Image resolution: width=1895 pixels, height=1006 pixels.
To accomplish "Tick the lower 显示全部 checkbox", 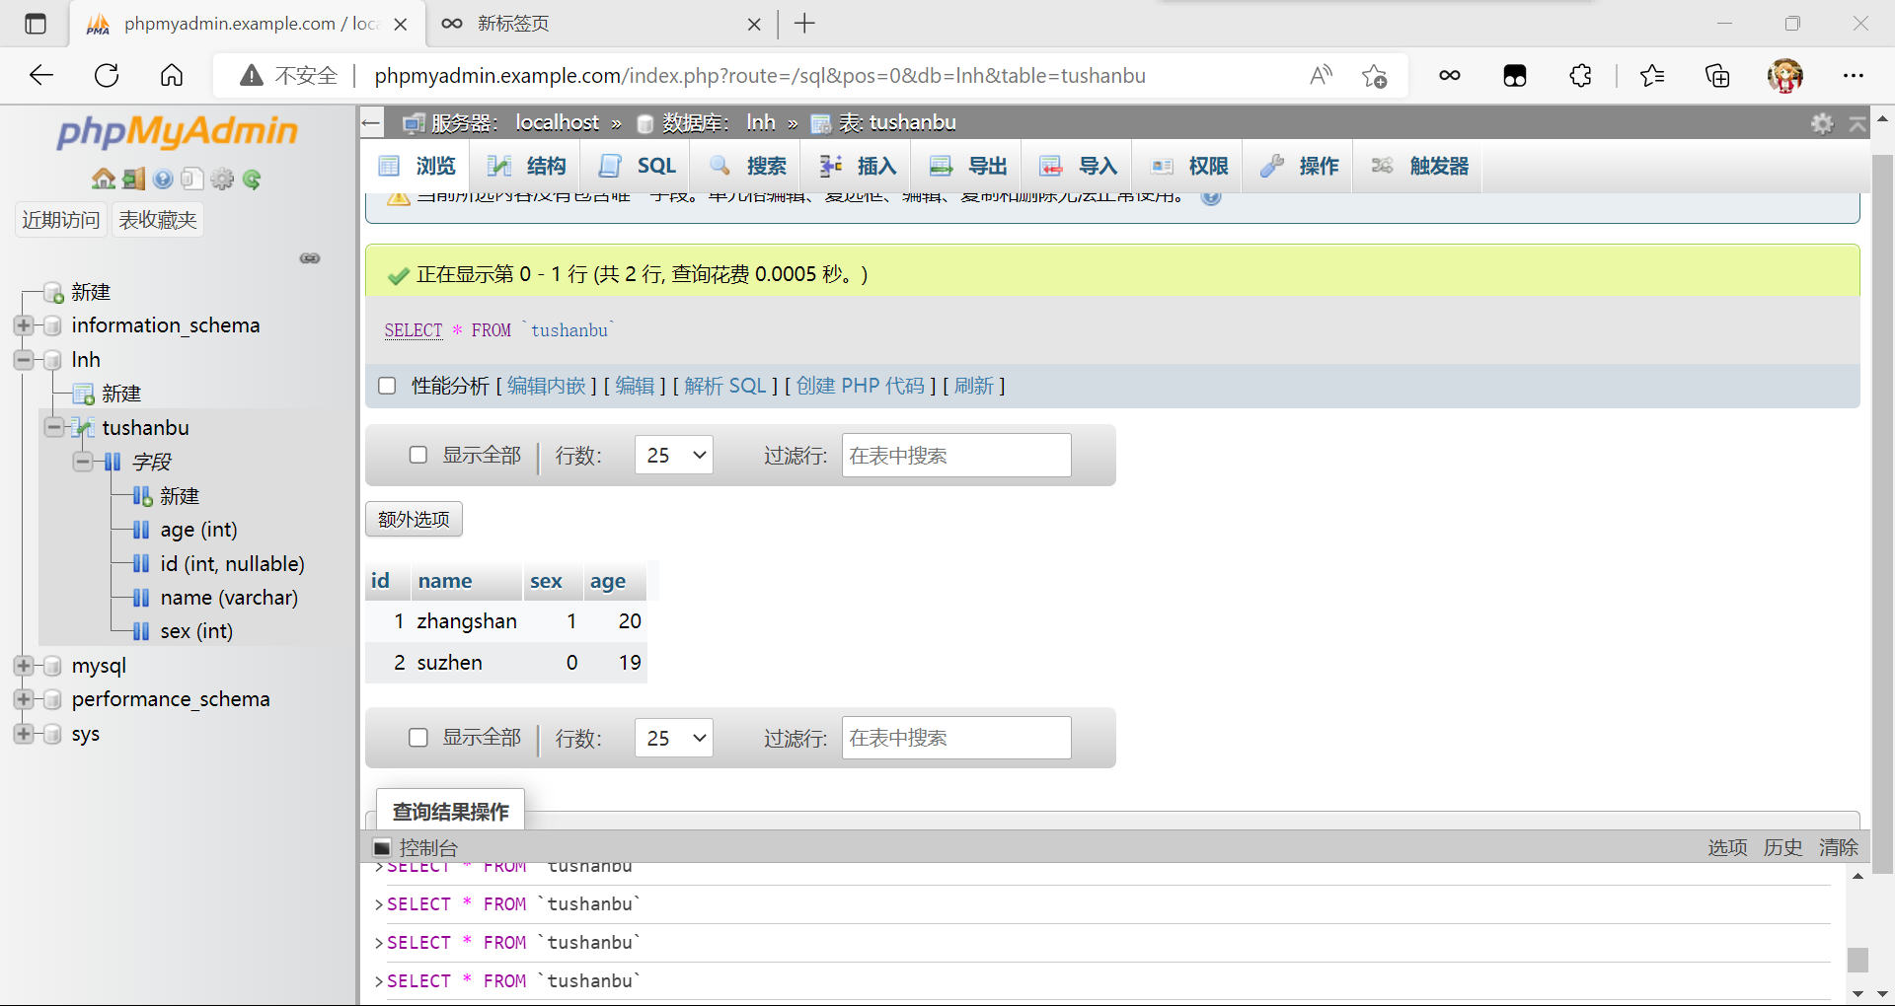I will [x=418, y=738].
